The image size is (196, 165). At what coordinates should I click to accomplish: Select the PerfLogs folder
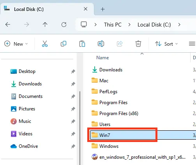tap(104, 92)
